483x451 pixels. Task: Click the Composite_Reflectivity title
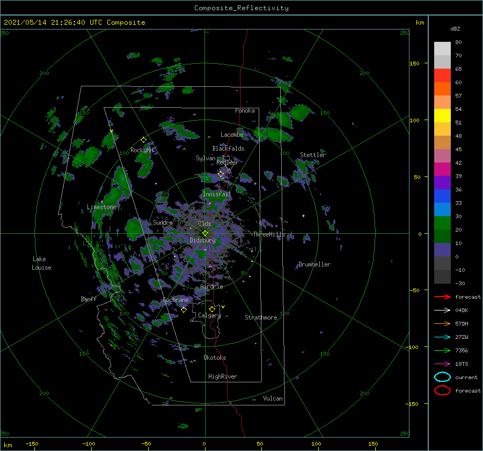[x=241, y=8]
